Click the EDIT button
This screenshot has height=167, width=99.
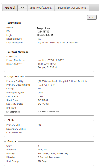(x=92, y=17)
